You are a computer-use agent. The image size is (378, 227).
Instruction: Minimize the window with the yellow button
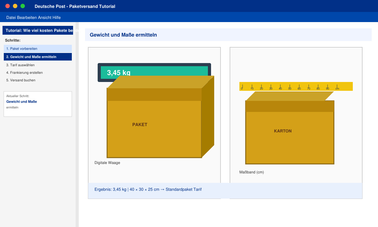tap(15, 6)
